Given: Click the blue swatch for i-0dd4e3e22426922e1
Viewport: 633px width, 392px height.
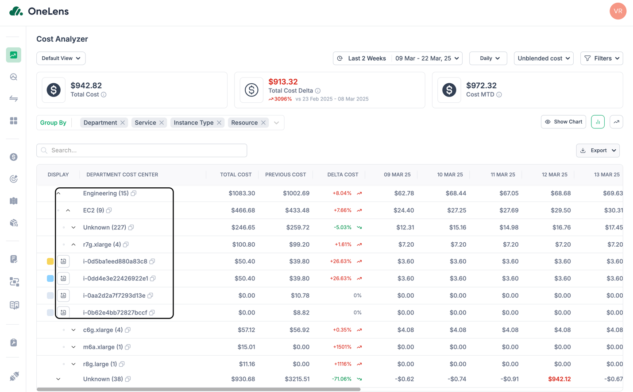Looking at the screenshot, I should pyautogui.click(x=50, y=279).
